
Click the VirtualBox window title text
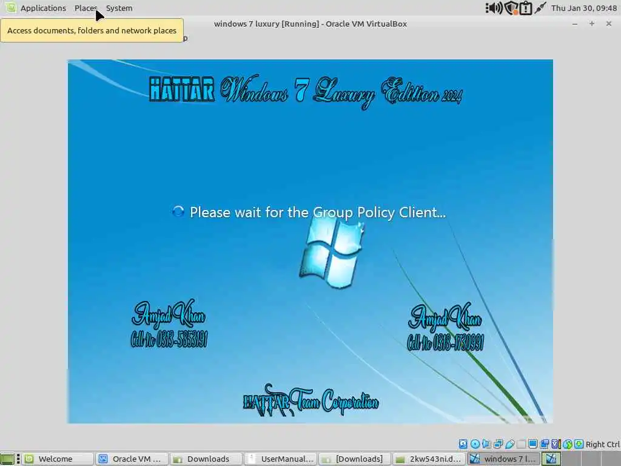point(310,24)
